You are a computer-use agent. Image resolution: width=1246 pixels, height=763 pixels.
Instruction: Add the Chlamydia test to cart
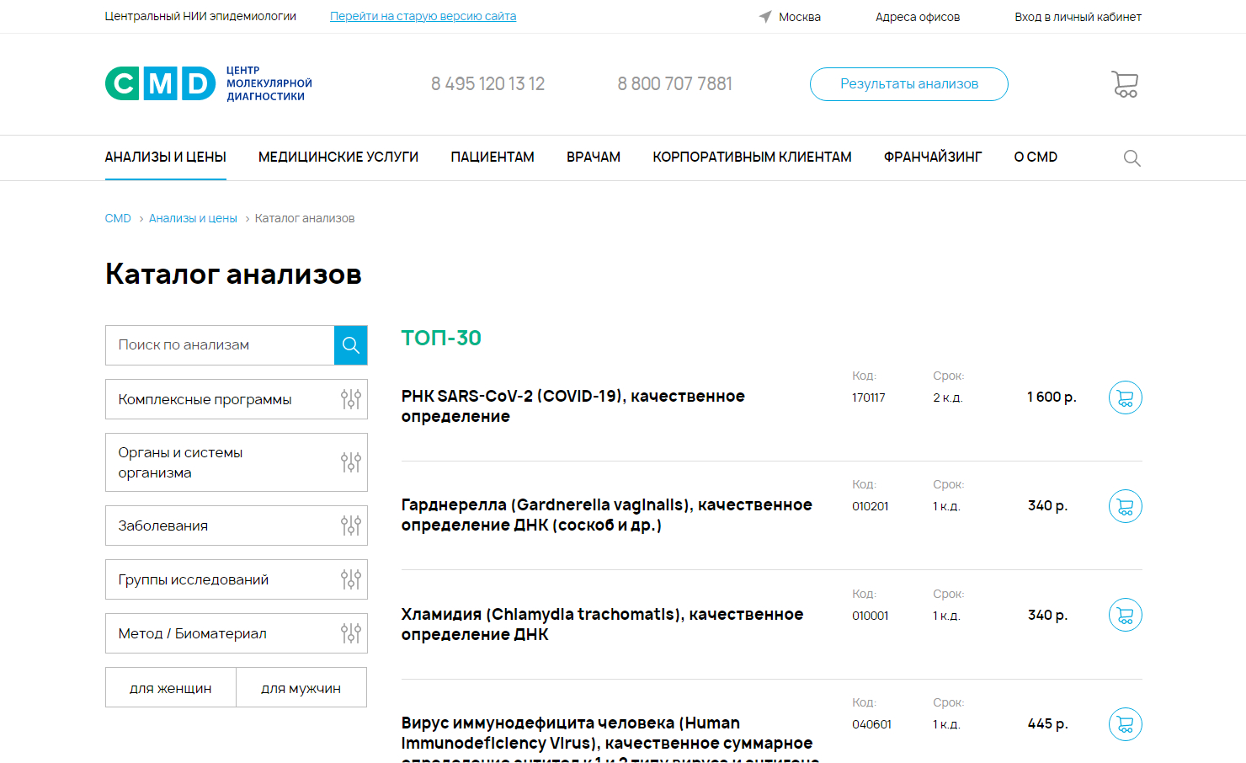[x=1125, y=615]
